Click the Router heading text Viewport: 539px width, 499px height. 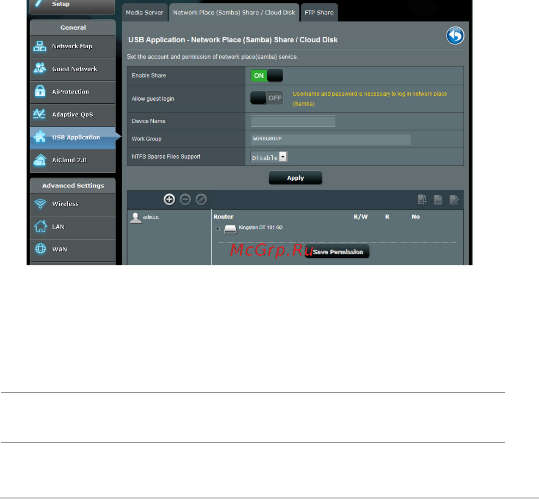(224, 217)
